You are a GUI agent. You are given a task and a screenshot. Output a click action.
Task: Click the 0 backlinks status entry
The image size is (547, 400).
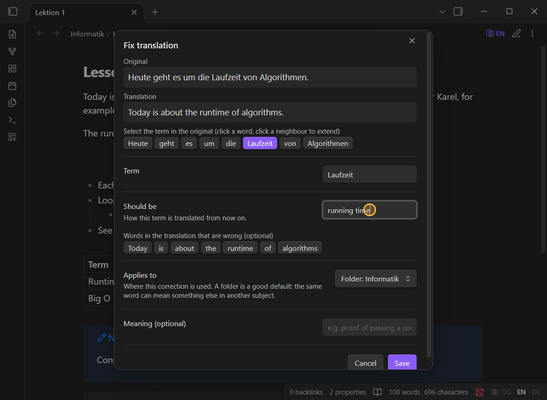[x=306, y=392]
